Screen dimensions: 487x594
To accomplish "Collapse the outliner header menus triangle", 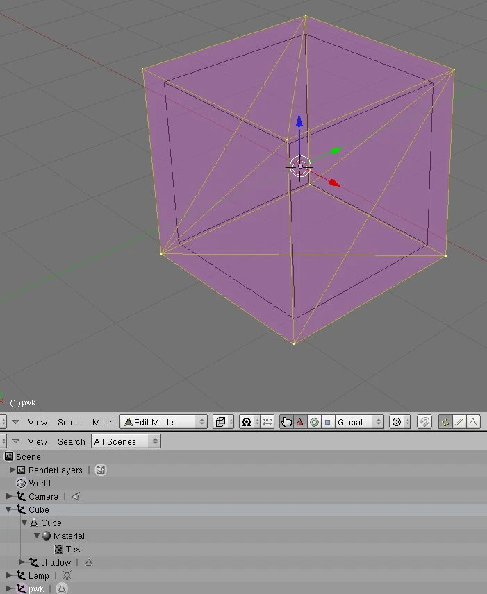I will 15,441.
